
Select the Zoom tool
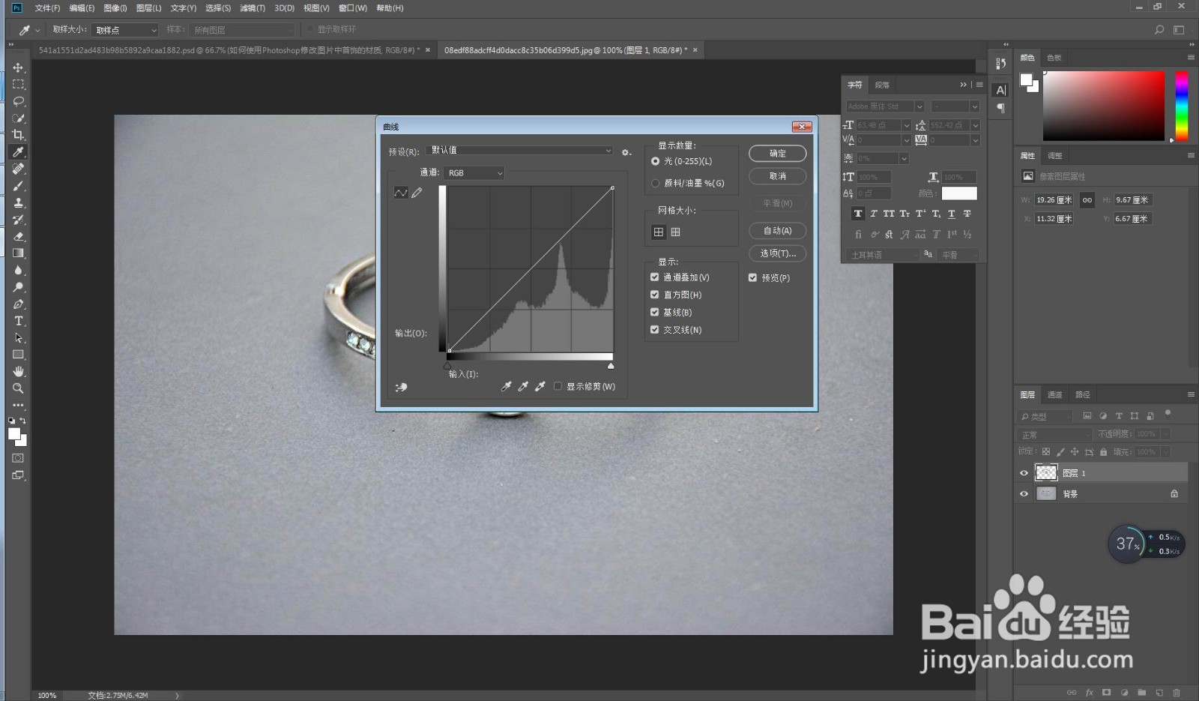tap(18, 388)
